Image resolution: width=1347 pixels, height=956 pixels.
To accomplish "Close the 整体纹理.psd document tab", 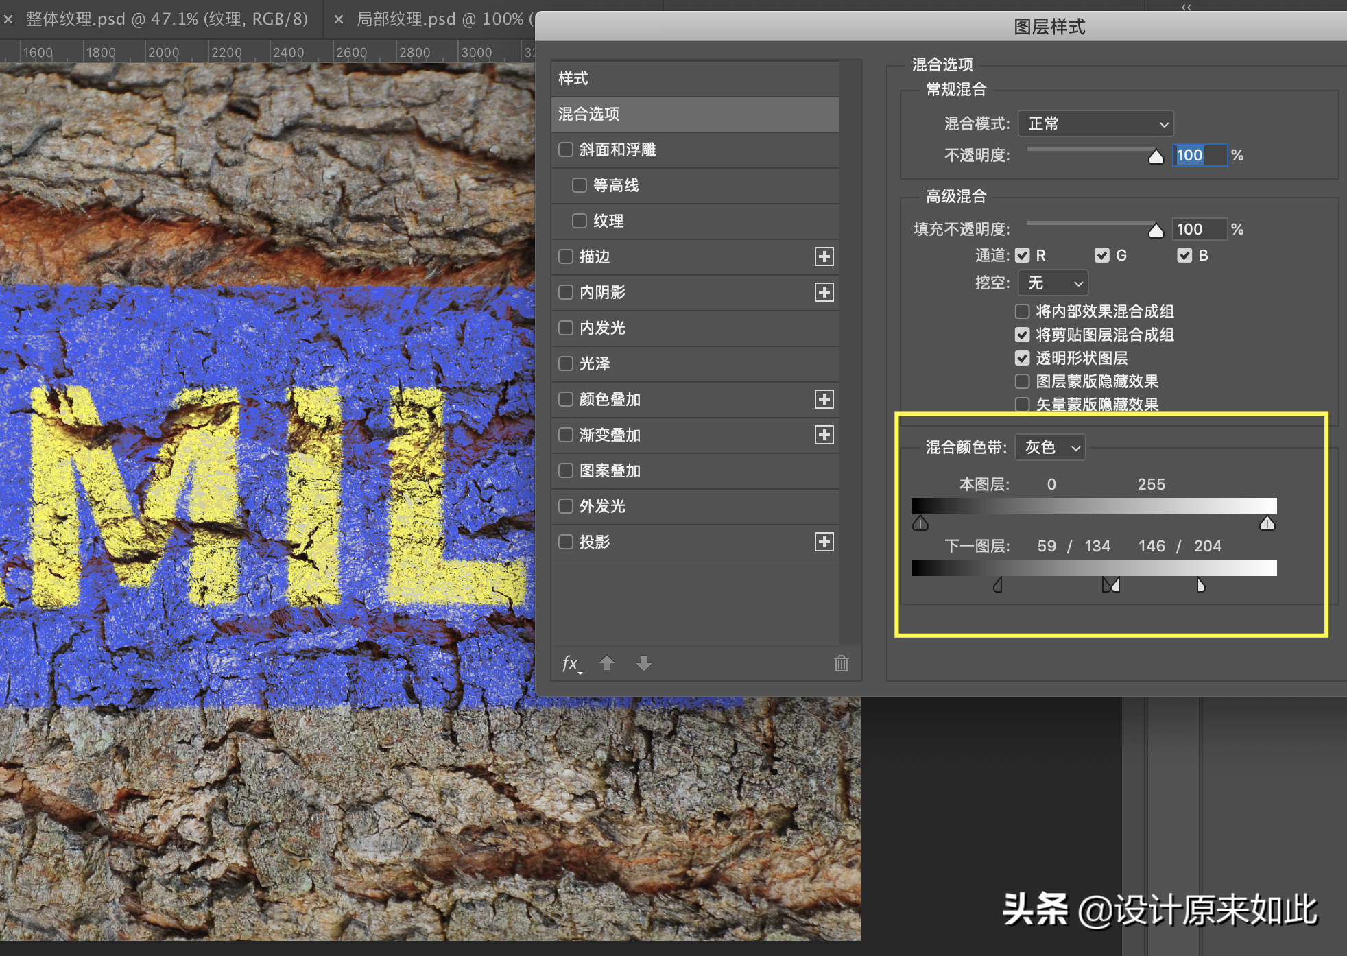I will coord(8,19).
